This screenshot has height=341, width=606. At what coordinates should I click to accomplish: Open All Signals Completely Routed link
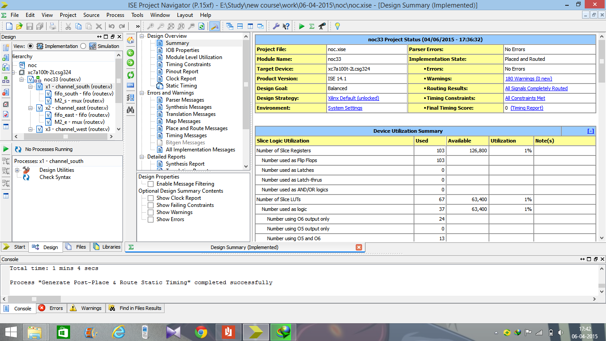click(536, 88)
